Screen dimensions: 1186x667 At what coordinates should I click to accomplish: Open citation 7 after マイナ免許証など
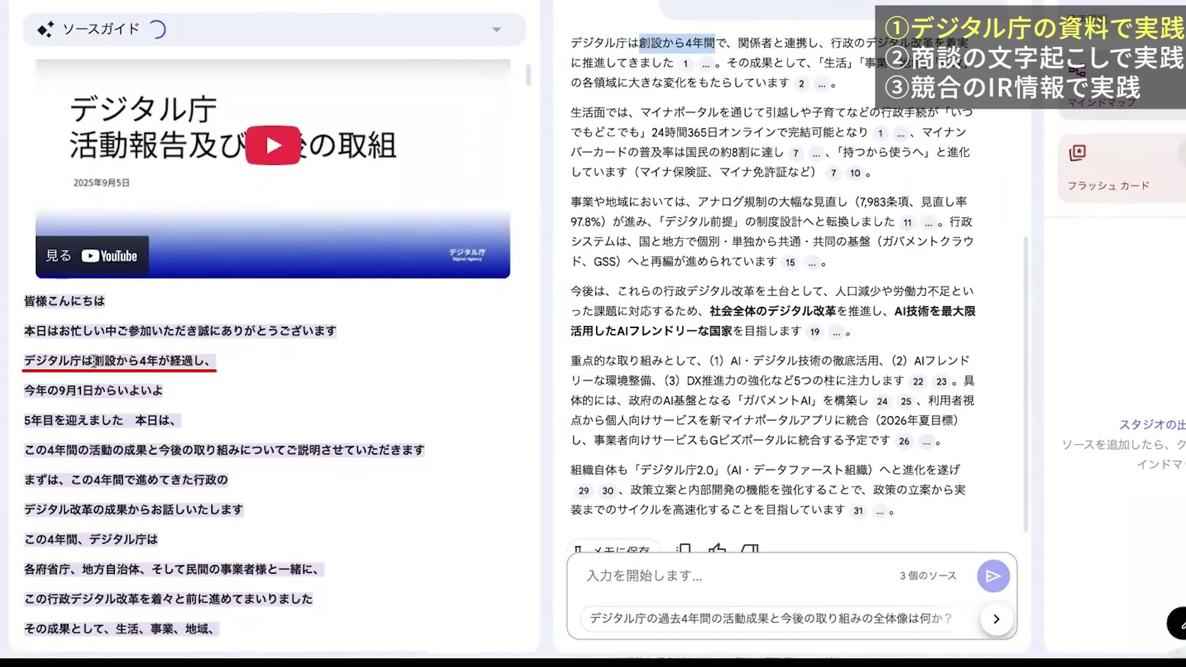(x=833, y=173)
